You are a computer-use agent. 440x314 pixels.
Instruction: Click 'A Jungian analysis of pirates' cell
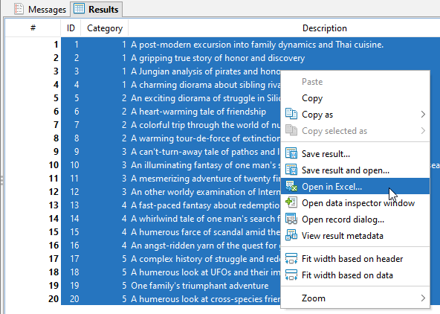point(205,71)
